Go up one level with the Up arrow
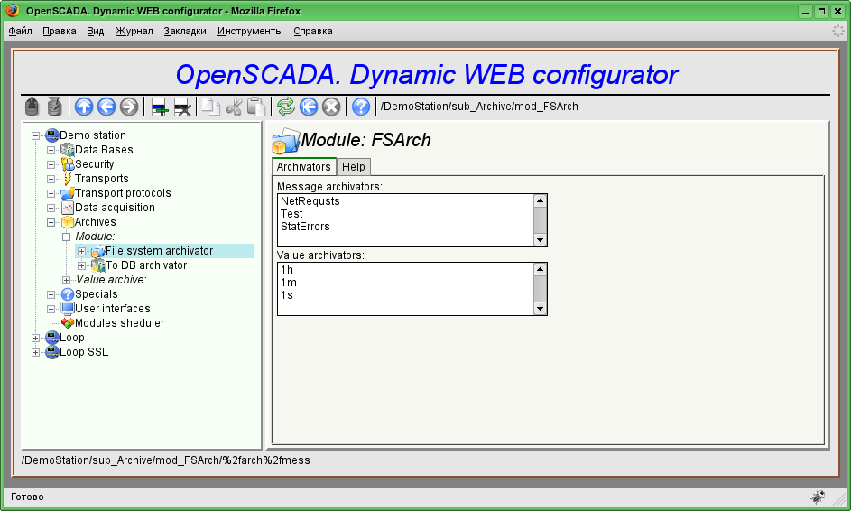This screenshot has width=851, height=511. click(84, 107)
